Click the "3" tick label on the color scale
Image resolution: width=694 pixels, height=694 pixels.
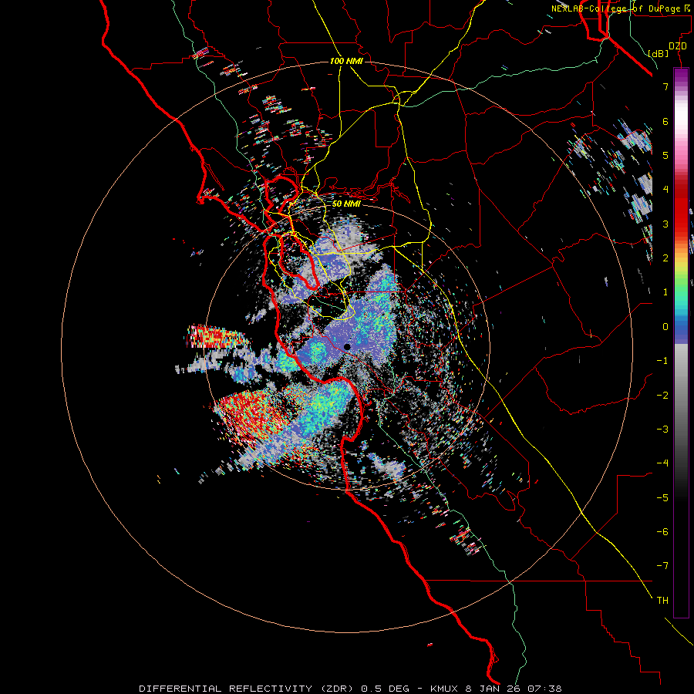665,224
